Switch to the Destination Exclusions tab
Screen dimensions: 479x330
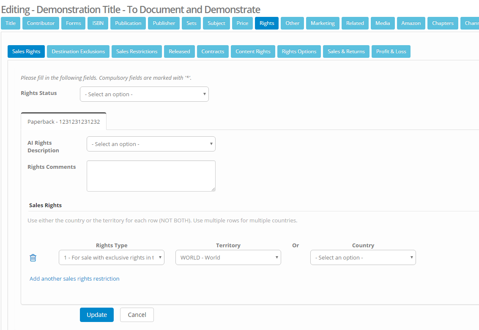[x=78, y=51]
